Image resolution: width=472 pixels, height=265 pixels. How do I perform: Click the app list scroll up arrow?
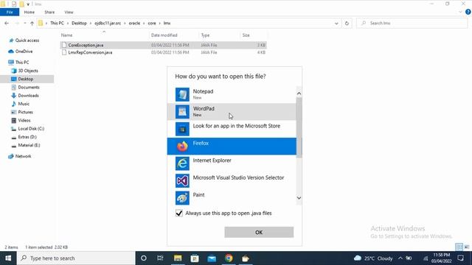coord(299,93)
